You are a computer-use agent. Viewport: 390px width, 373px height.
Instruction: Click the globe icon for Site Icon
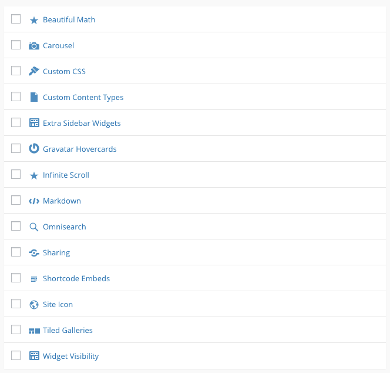click(x=34, y=305)
